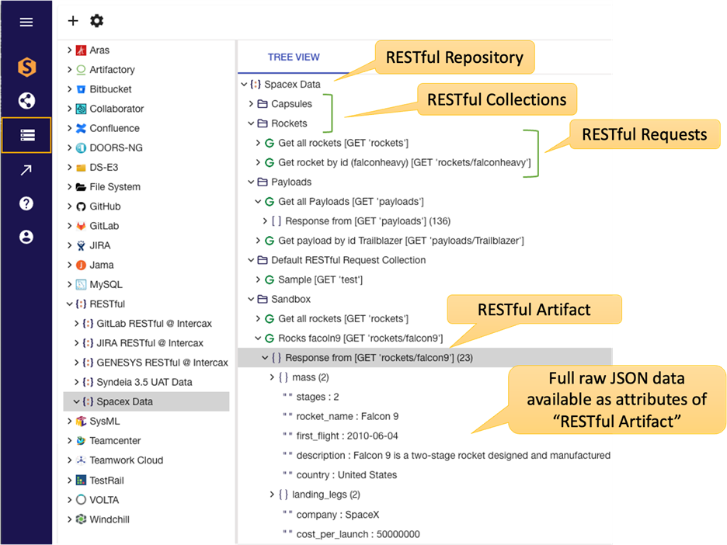
Task: Select the GitHub repository entry
Action: pyautogui.click(x=105, y=207)
